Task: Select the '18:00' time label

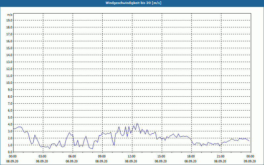Action: (x=191, y=156)
